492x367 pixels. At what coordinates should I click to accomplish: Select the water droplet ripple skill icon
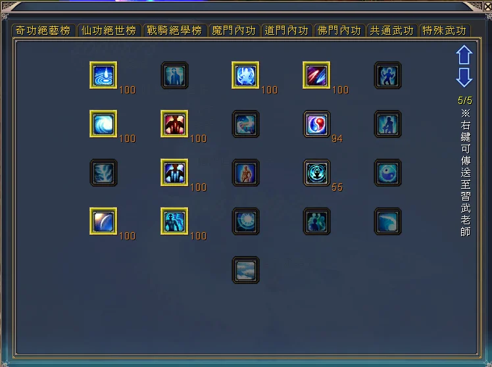coord(103,75)
